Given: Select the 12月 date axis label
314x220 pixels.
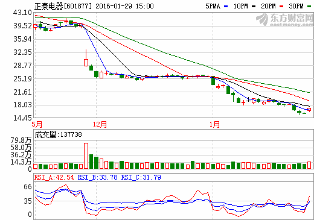Looking at the screenshot, I should pyautogui.click(x=100, y=124).
